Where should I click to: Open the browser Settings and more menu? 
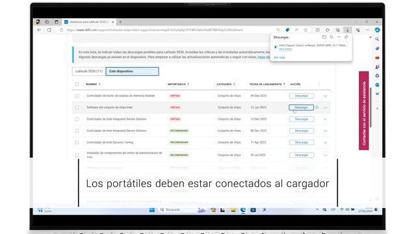pyautogui.click(x=367, y=30)
